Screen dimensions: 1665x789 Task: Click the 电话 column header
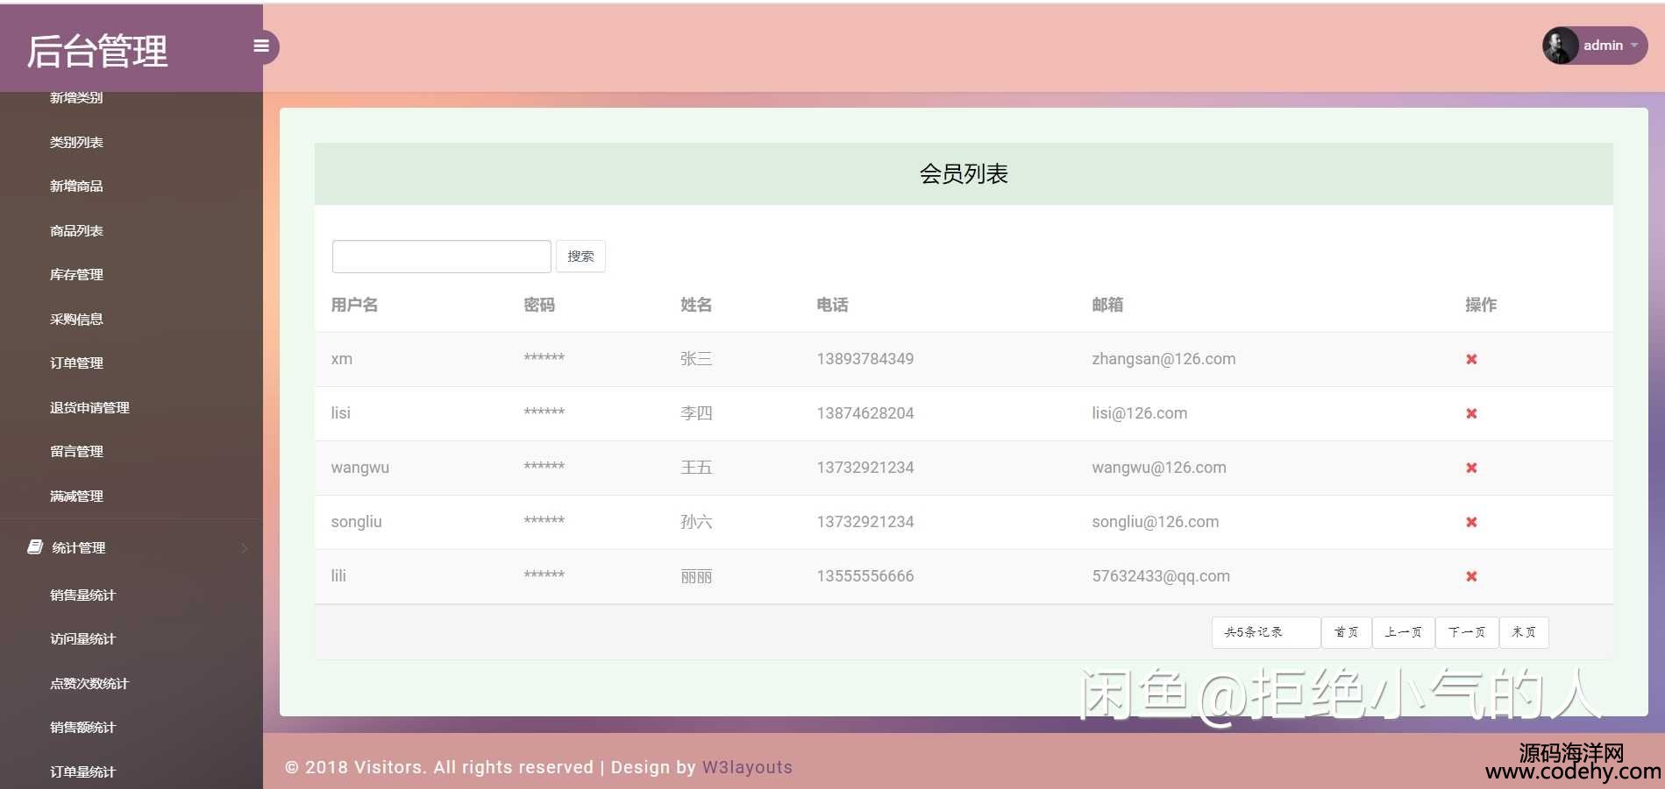(832, 305)
